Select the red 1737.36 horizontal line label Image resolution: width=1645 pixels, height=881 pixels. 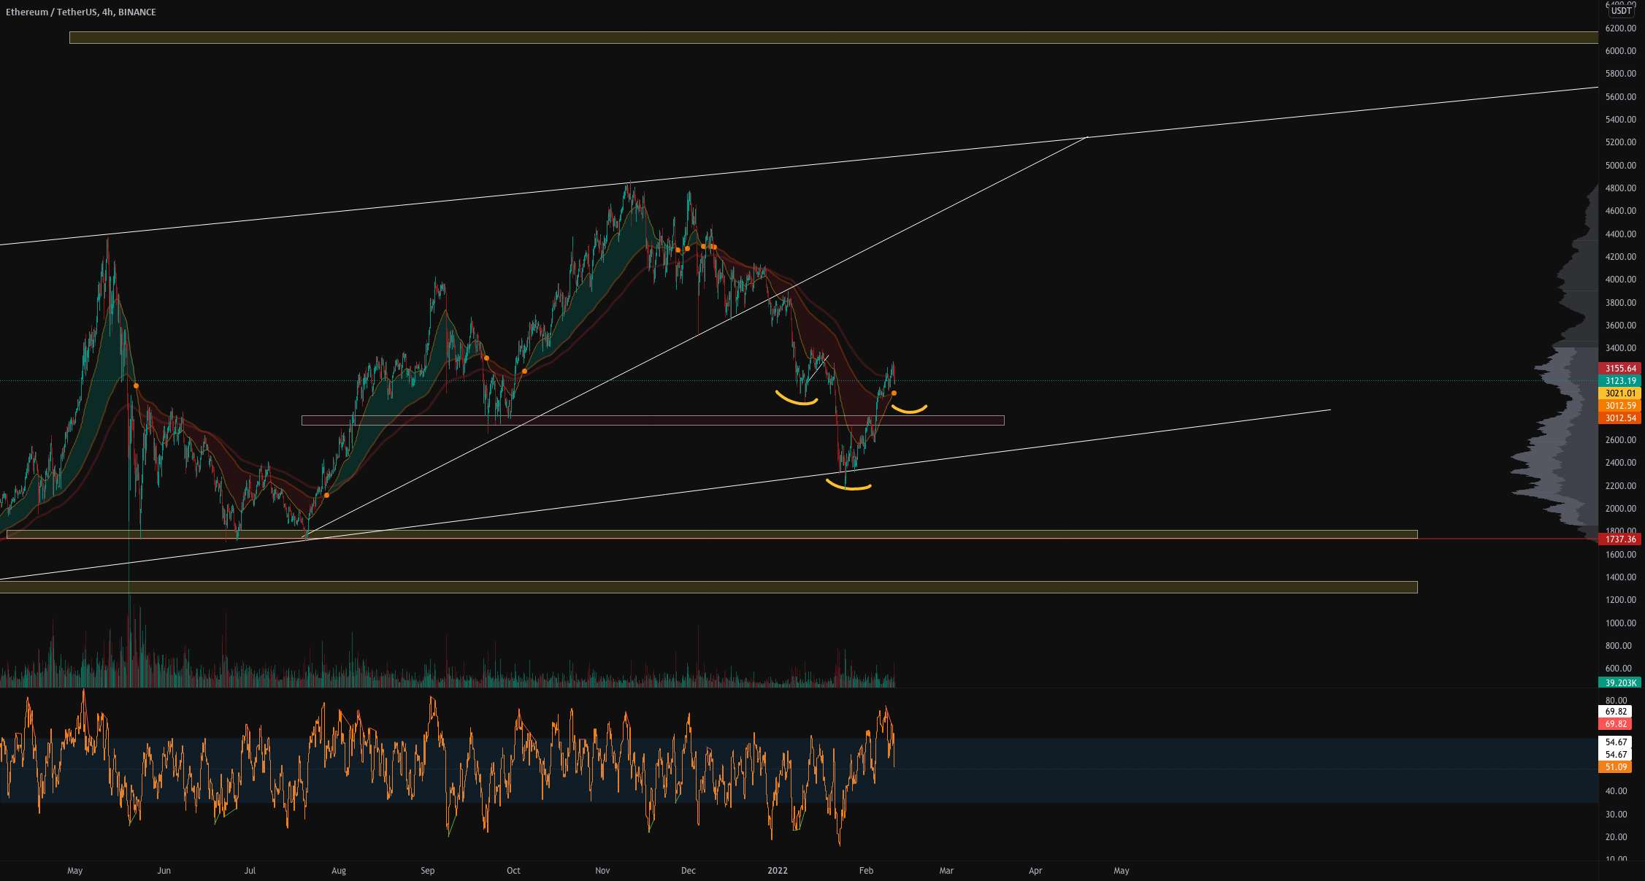click(x=1619, y=539)
